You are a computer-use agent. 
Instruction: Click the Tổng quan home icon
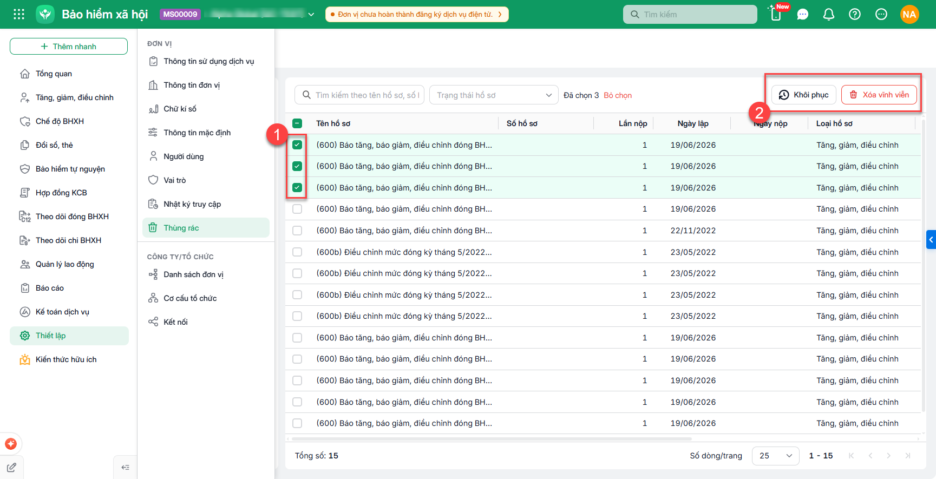tap(25, 74)
